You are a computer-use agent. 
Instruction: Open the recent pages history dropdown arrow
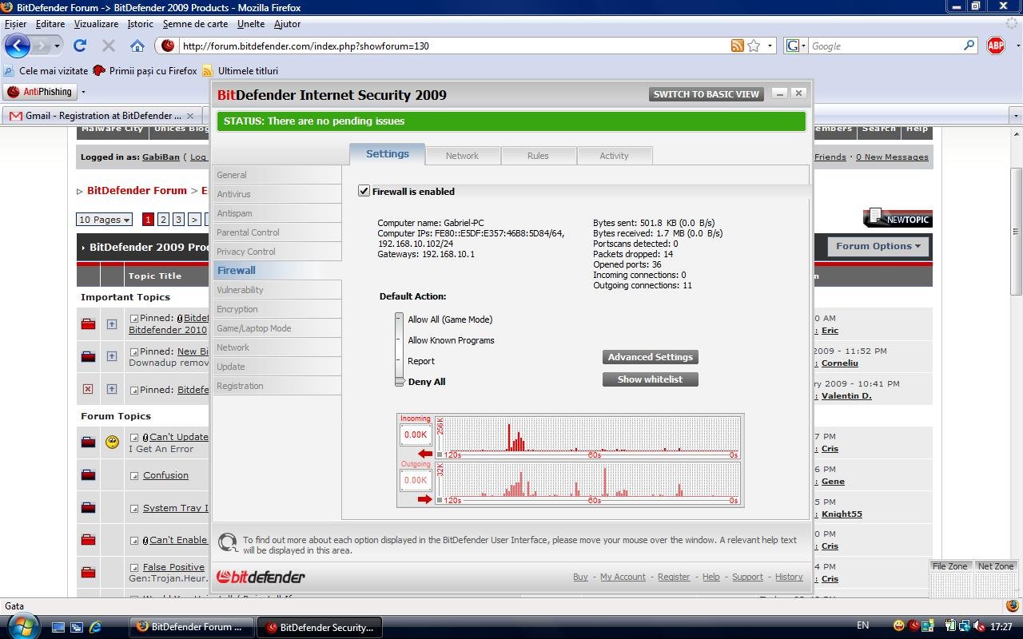[x=57, y=46]
